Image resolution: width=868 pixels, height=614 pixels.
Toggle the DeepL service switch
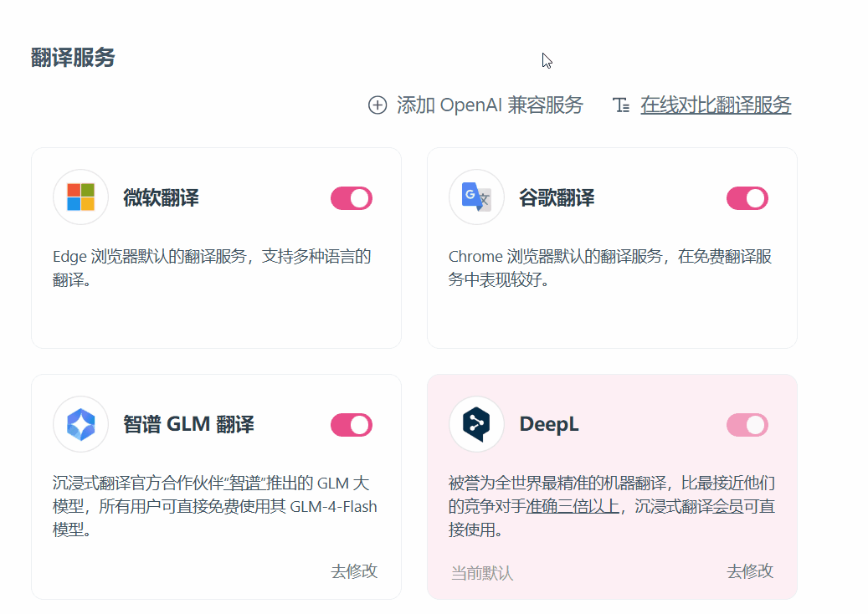click(x=747, y=425)
